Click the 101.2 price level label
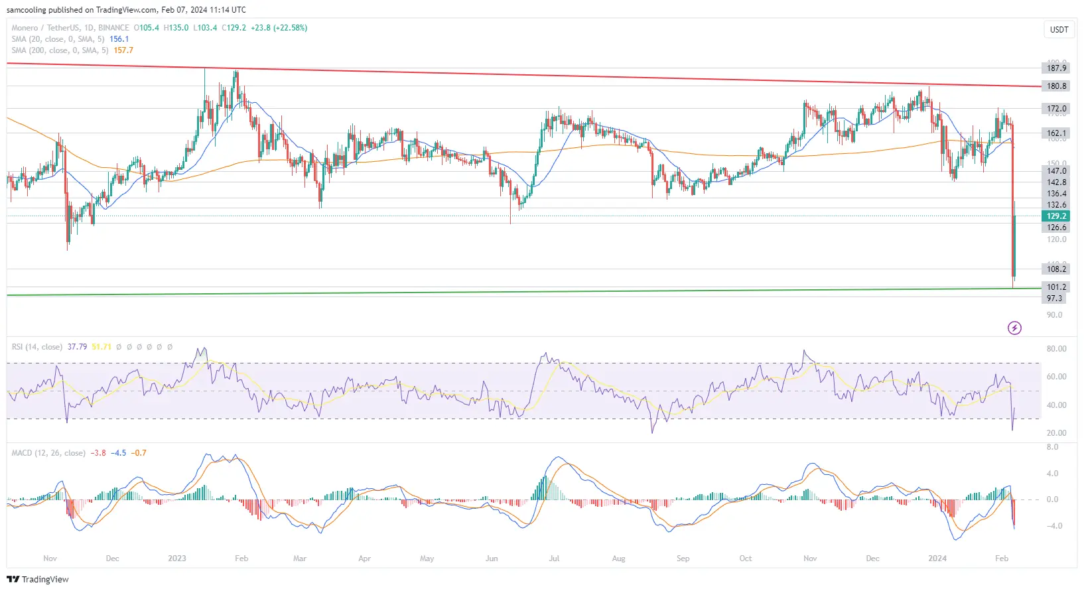 pyautogui.click(x=1056, y=287)
